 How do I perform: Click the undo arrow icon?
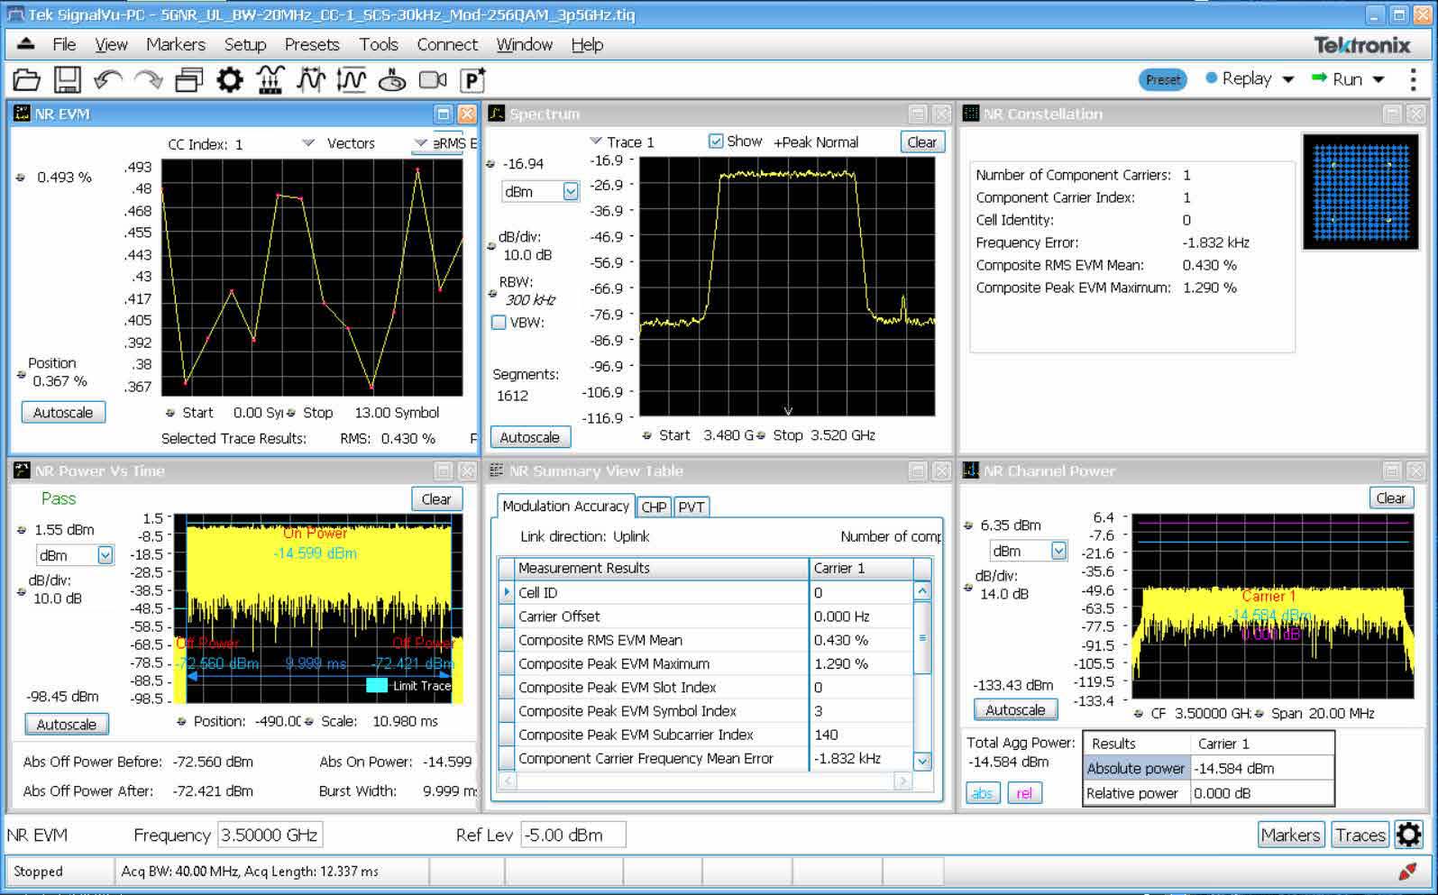click(107, 80)
